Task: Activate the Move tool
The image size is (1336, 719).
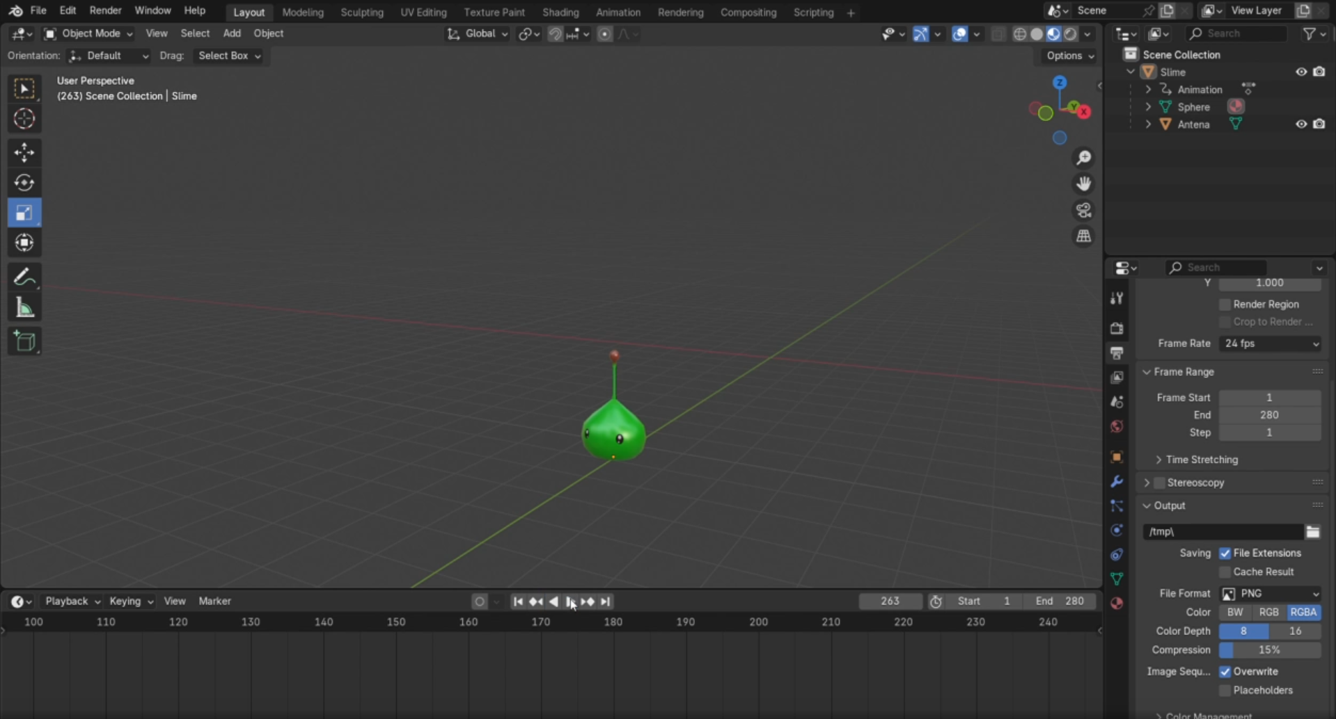Action: coord(24,152)
